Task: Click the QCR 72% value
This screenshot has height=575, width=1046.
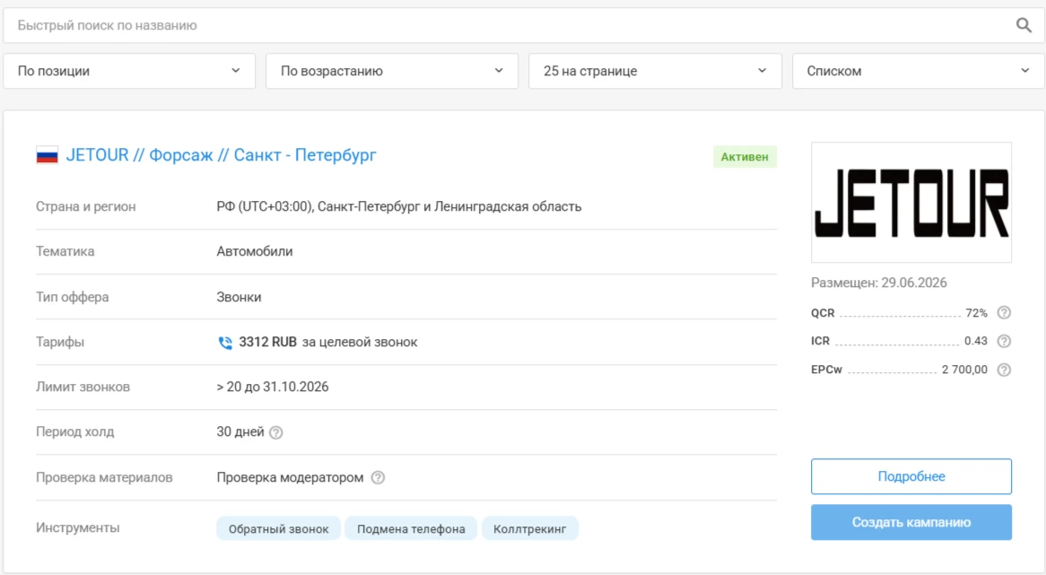Action: [976, 313]
